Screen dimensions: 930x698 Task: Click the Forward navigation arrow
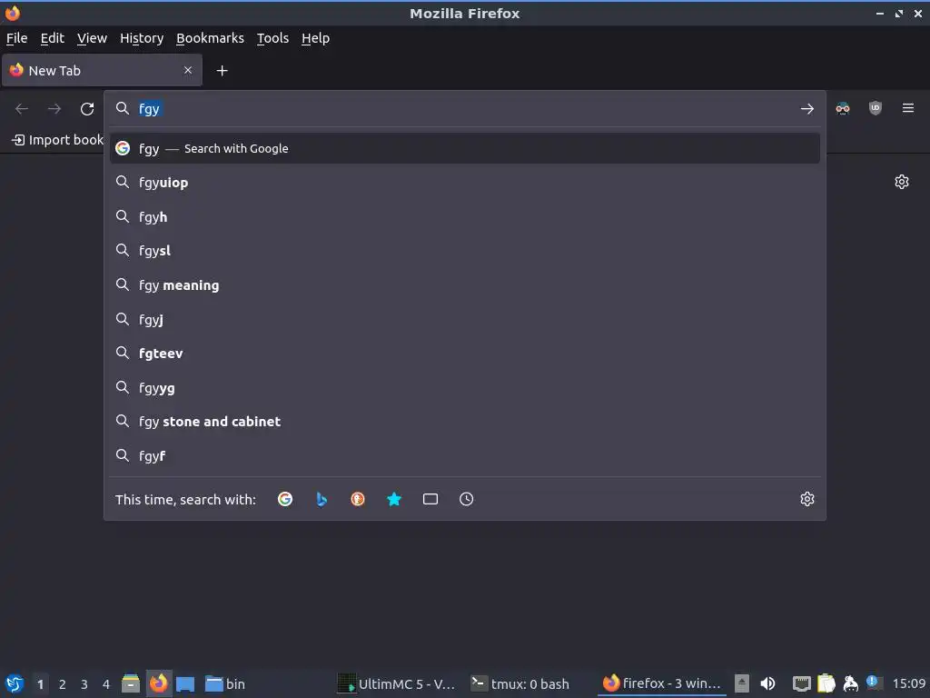[x=54, y=109]
